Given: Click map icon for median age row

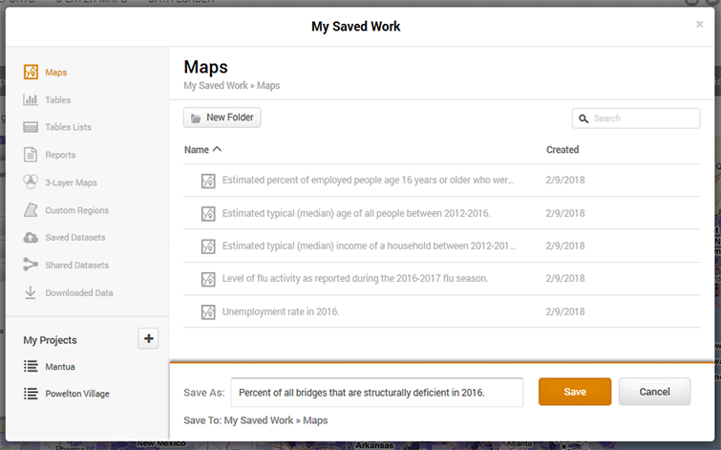Looking at the screenshot, I should coord(208,213).
